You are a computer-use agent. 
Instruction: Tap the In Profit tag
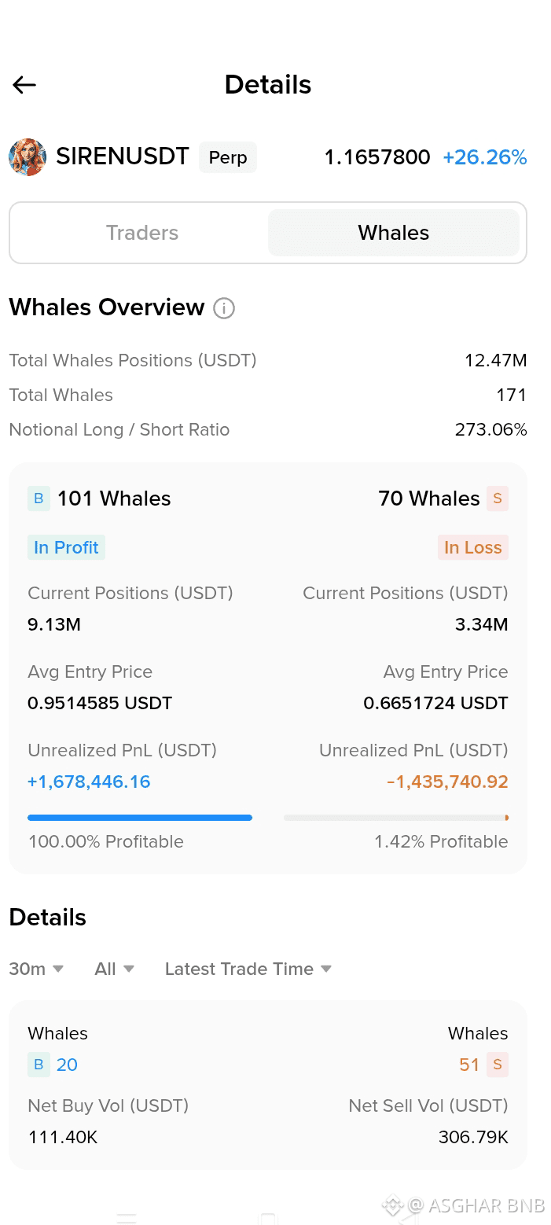(x=66, y=547)
